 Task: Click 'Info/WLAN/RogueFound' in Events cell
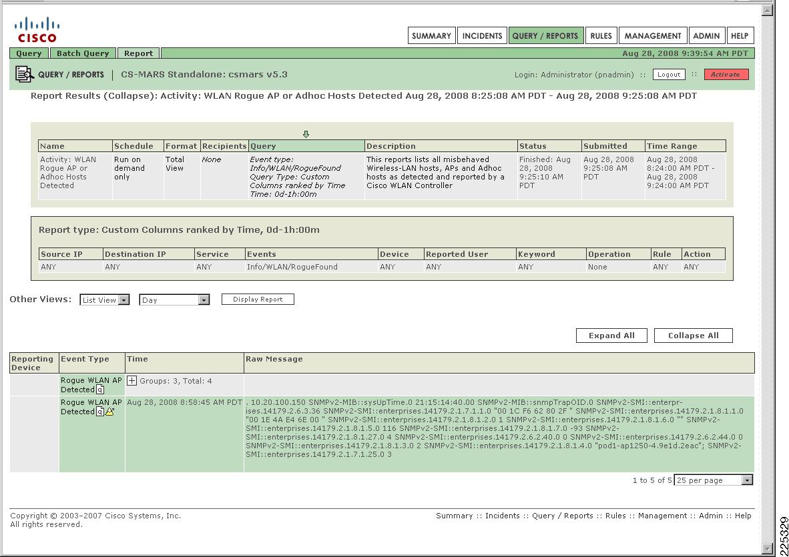292,267
